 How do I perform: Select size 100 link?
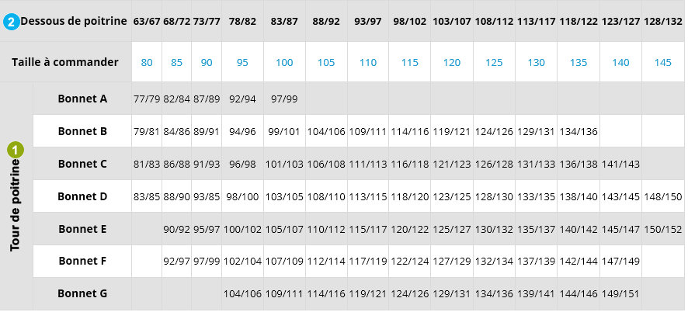pyautogui.click(x=284, y=63)
